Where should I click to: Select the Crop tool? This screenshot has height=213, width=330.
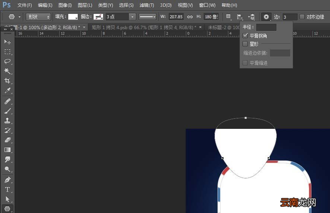point(7,80)
